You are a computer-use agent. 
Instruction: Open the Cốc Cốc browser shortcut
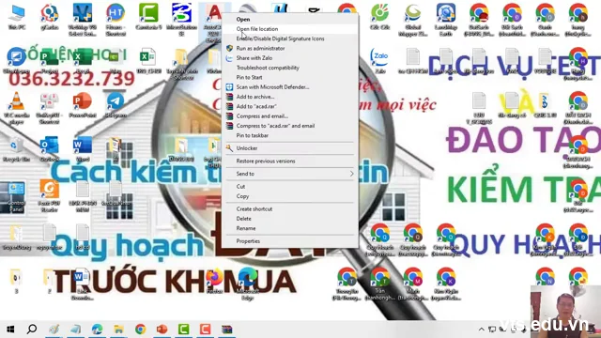point(379,17)
